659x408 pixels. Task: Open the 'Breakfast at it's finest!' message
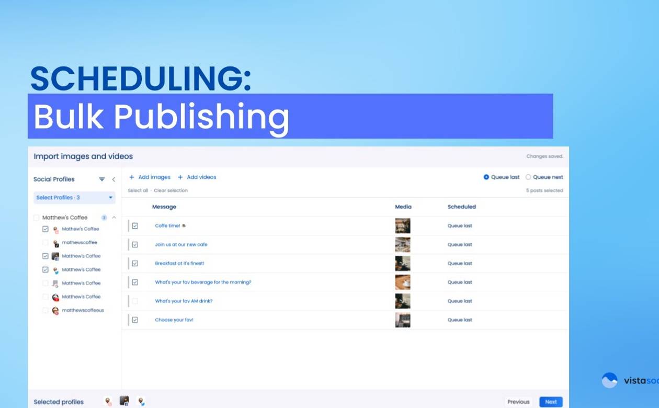tap(179, 264)
